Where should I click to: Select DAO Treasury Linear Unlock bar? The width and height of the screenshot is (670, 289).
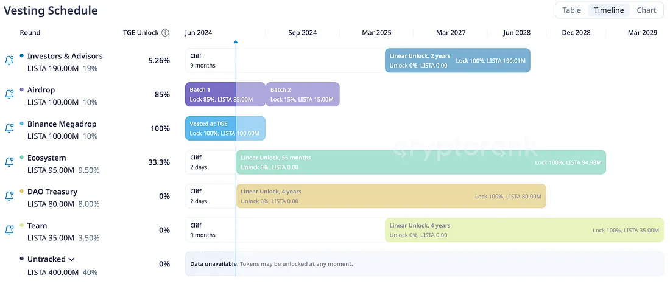click(390, 197)
